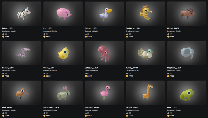Like the Frog_LOD1 model
Screen dimensions: 208x118
tap(168, 113)
